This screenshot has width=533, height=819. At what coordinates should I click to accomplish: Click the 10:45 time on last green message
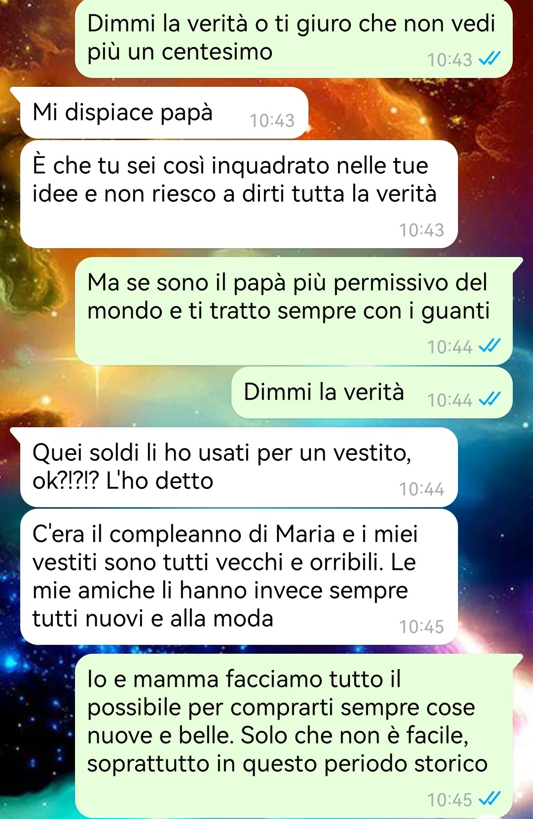click(x=450, y=799)
